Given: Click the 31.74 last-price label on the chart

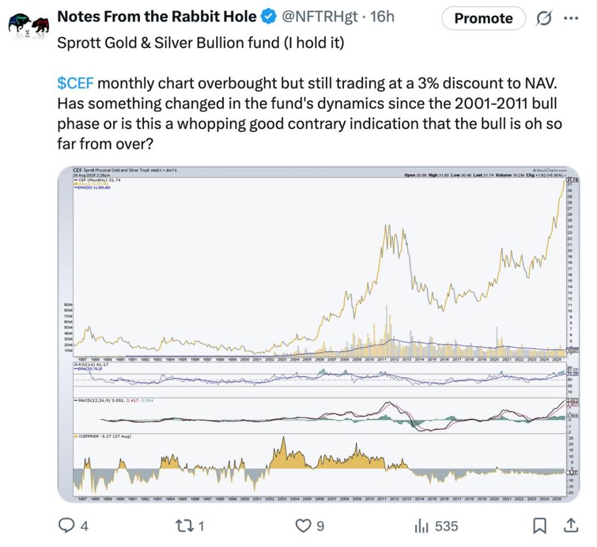Looking at the screenshot, I should 572,180.
